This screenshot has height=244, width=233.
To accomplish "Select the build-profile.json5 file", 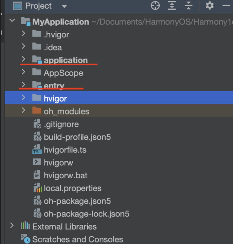I will click(x=77, y=137).
